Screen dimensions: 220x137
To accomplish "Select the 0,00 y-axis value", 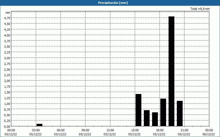I will 7,126.
